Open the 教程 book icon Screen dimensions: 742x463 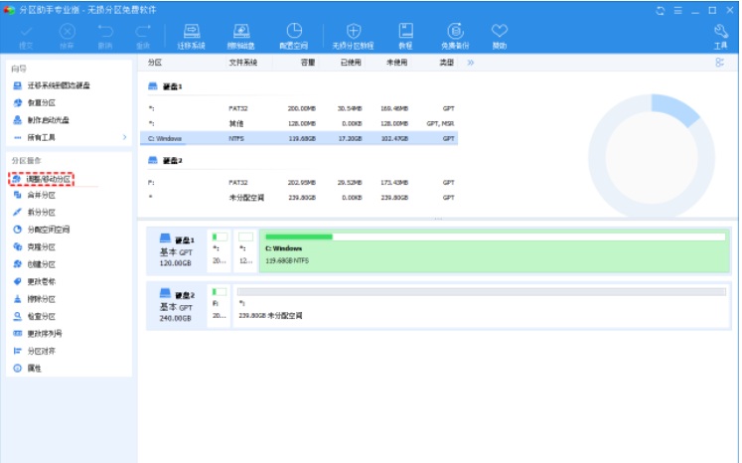(x=405, y=37)
